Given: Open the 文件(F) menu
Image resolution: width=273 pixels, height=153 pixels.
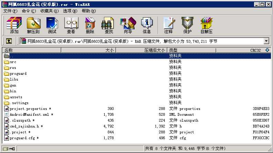Looking at the screenshot, I should (x=10, y=11).
